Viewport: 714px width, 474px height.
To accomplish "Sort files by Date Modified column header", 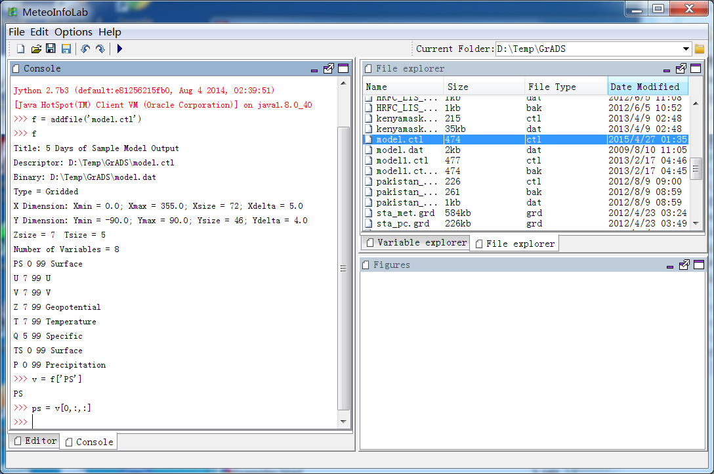I will (x=648, y=87).
